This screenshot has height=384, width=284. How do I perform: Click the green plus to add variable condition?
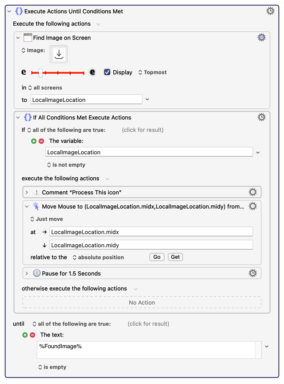tap(34, 141)
